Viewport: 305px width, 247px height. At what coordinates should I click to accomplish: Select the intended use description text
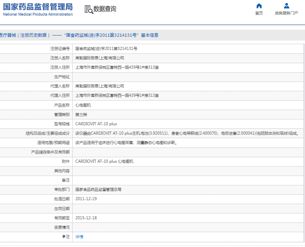point(126,143)
